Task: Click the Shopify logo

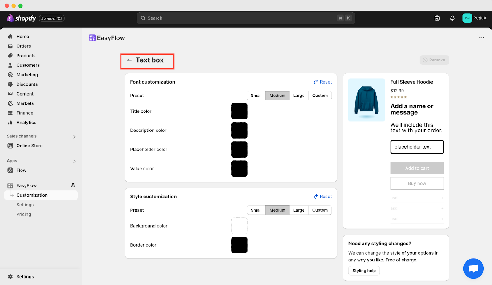Action: pos(22,18)
